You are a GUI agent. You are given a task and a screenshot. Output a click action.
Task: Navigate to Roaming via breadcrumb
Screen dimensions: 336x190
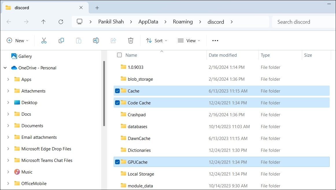click(182, 22)
